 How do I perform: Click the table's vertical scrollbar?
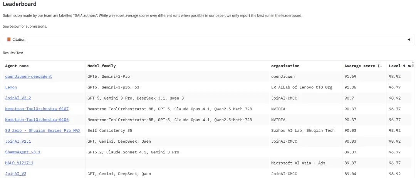pos(413,65)
